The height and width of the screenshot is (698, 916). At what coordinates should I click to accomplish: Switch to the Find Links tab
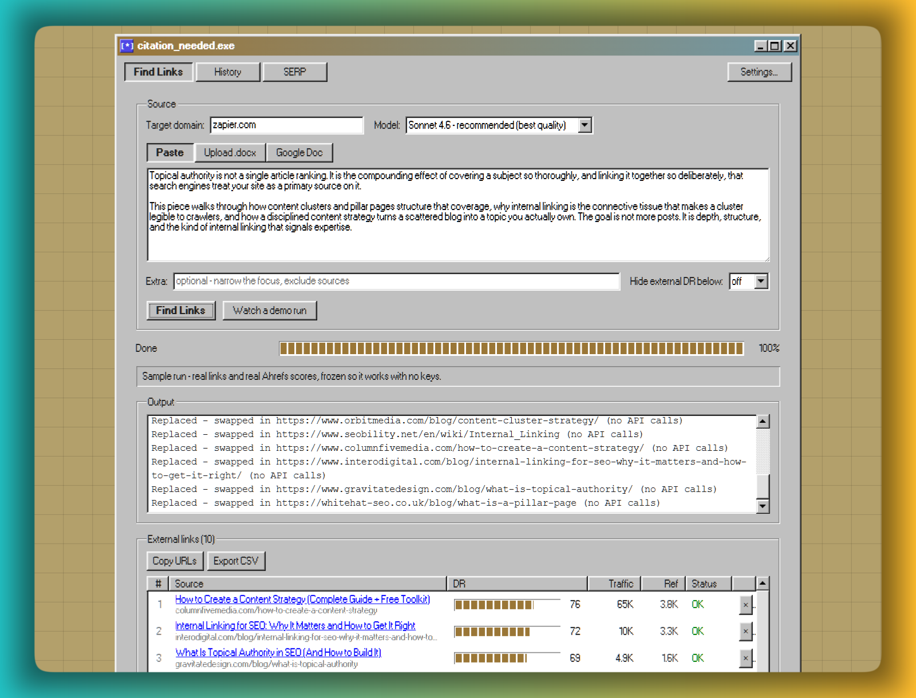[x=158, y=72]
